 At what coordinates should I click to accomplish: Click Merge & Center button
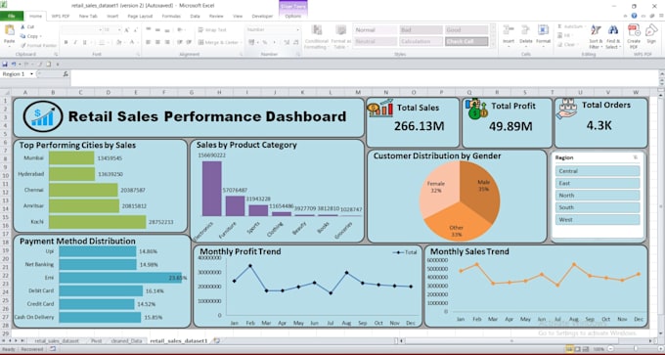219,42
